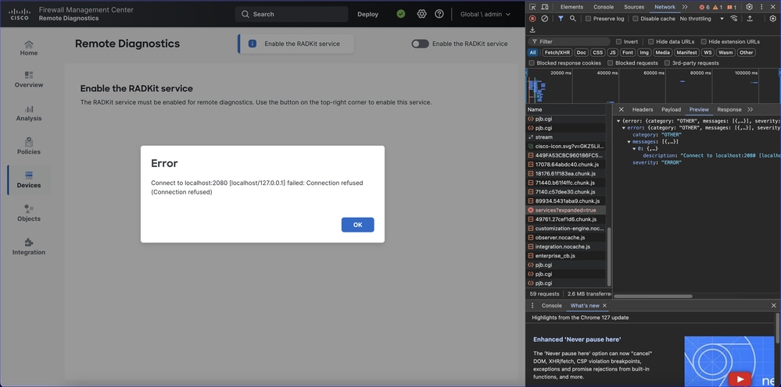
Task: Open the Objects sidebar section
Action: (x=29, y=214)
